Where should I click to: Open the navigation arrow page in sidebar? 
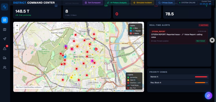5,39
